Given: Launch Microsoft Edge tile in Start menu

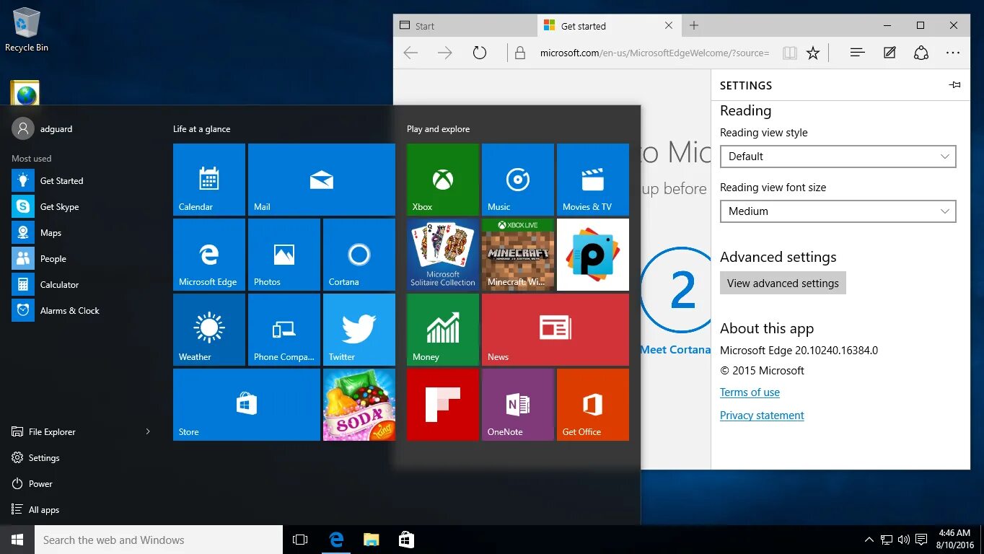Looking at the screenshot, I should coord(209,255).
